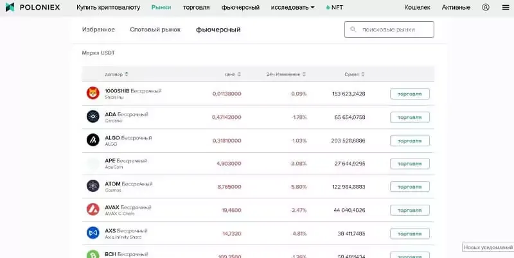Click the 1000SHIB Бессрочный contract name
Screen dimensions: 514x258
[x=133, y=90]
